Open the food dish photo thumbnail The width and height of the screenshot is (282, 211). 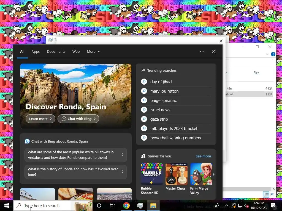pos(76,194)
